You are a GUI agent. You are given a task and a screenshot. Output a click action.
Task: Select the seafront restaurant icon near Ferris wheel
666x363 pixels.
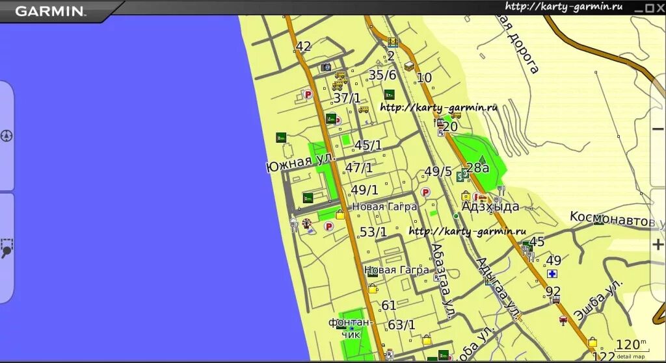[x=293, y=224]
